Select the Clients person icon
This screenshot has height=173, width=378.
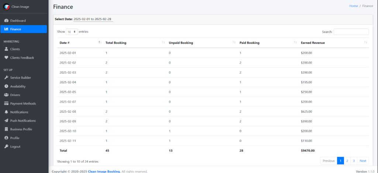point(6,49)
